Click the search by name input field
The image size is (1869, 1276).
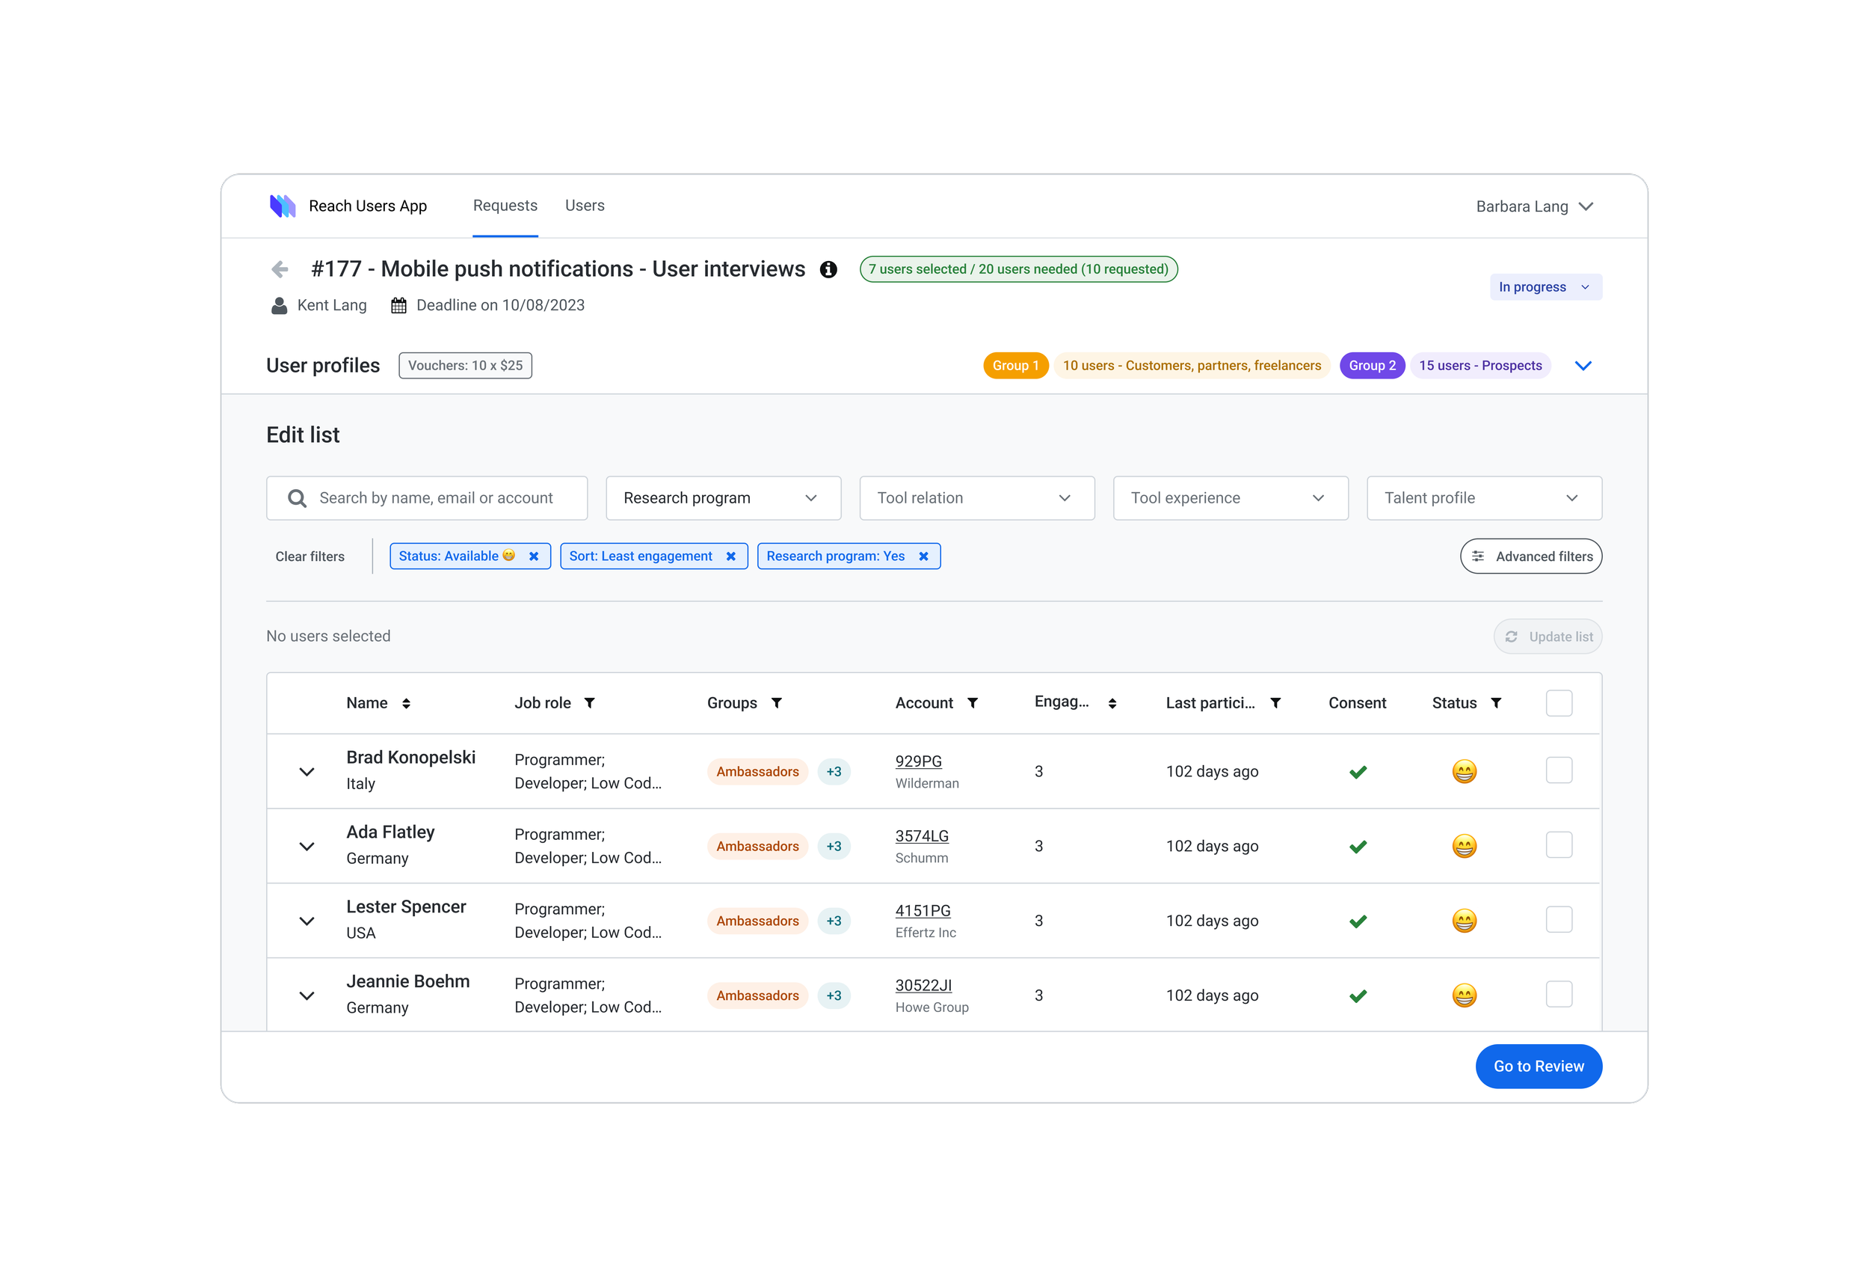[436, 498]
